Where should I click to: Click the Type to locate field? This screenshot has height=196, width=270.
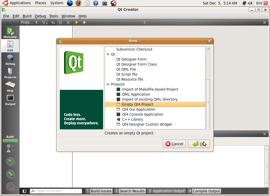[x=56, y=191]
